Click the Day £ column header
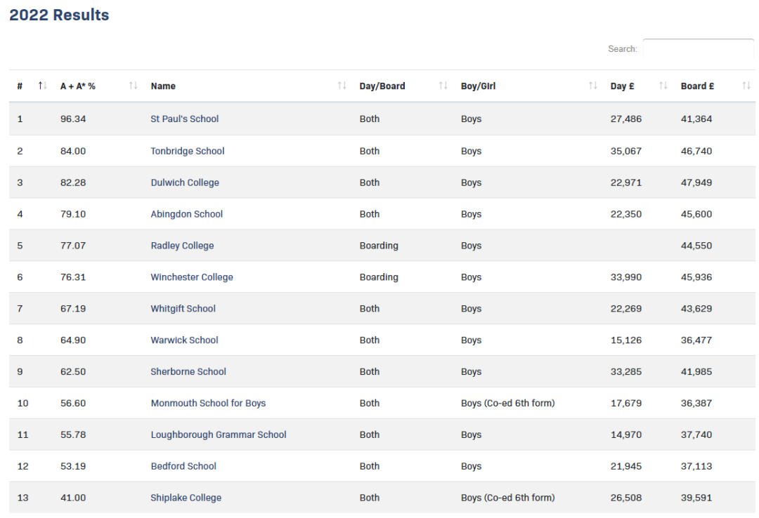759x518 pixels. [x=623, y=86]
